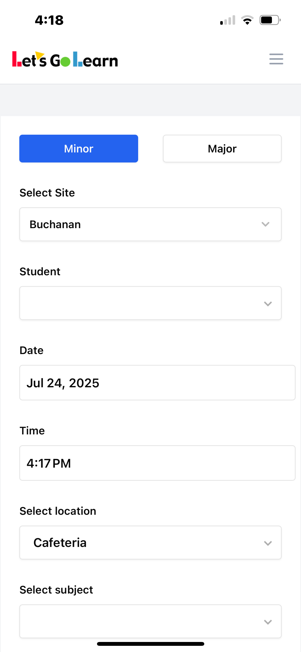Tap the Student label text
This screenshot has height=652, width=301.
coord(40,271)
